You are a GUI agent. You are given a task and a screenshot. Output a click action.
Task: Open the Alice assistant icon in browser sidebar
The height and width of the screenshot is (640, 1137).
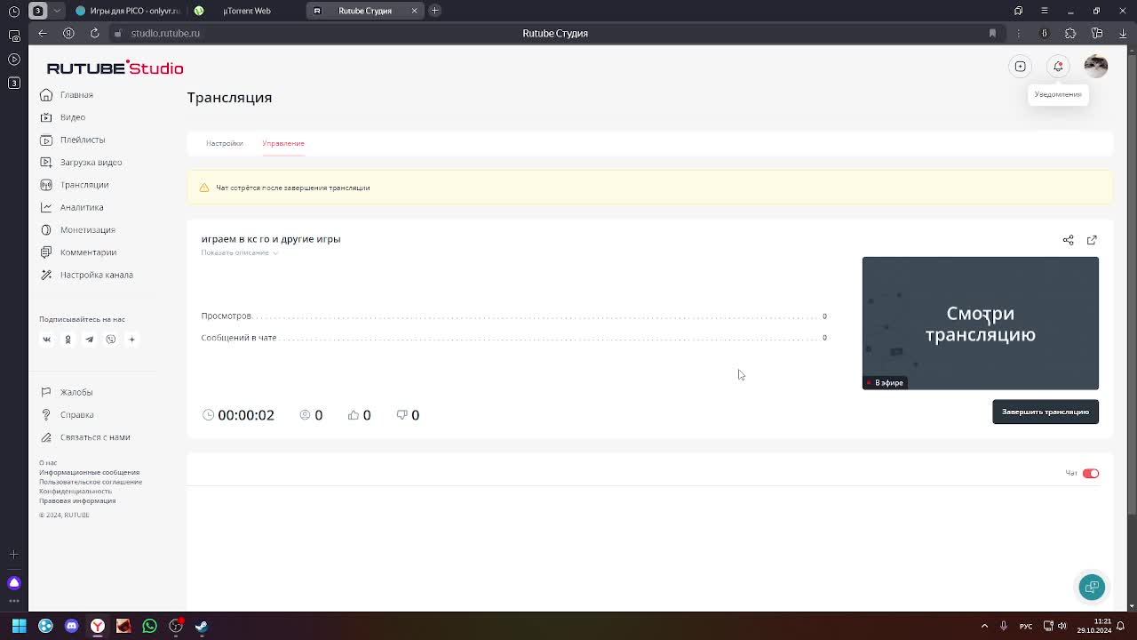point(13,583)
